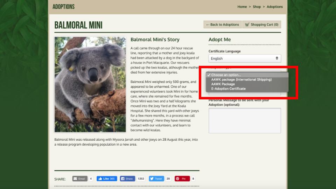Open the Certificate Language dropdown
This screenshot has width=336, height=189.
click(245, 58)
